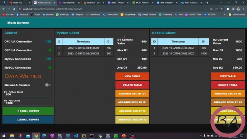Reload the current page
Image resolution: width=247 pixels, height=139 pixels.
(14, 9)
